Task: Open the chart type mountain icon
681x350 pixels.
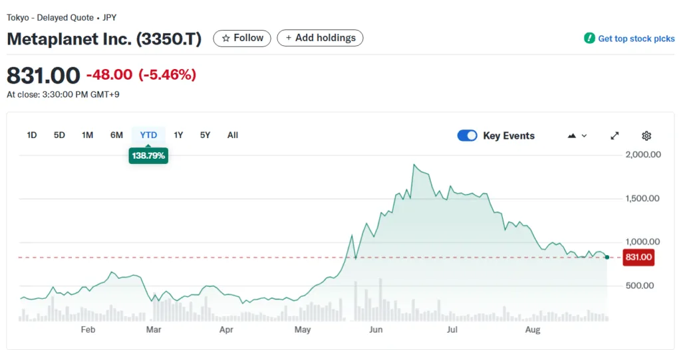Action: pos(572,135)
